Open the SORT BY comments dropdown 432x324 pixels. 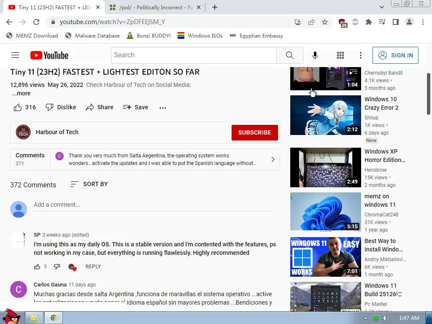(x=89, y=184)
